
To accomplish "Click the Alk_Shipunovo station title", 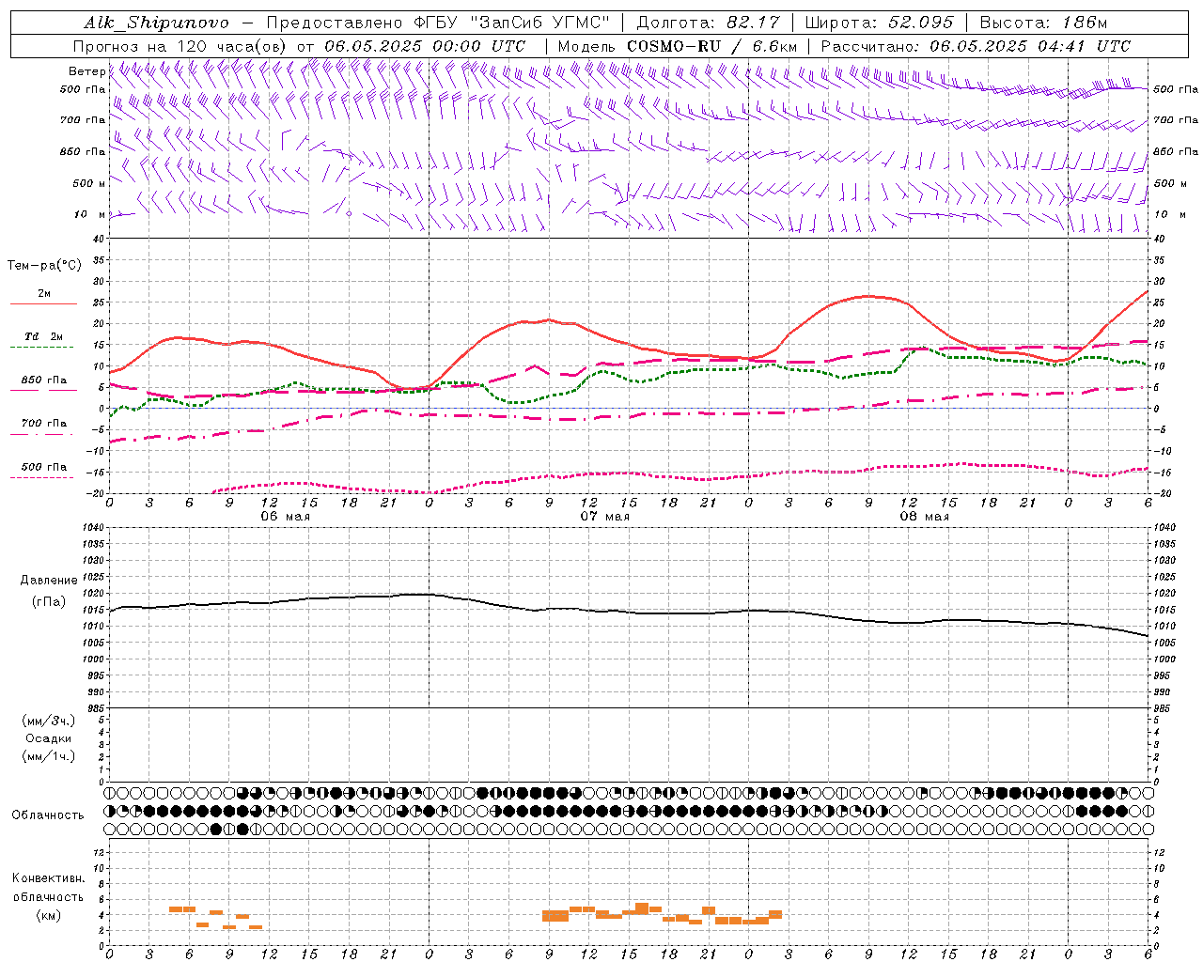I will click(x=156, y=23).
